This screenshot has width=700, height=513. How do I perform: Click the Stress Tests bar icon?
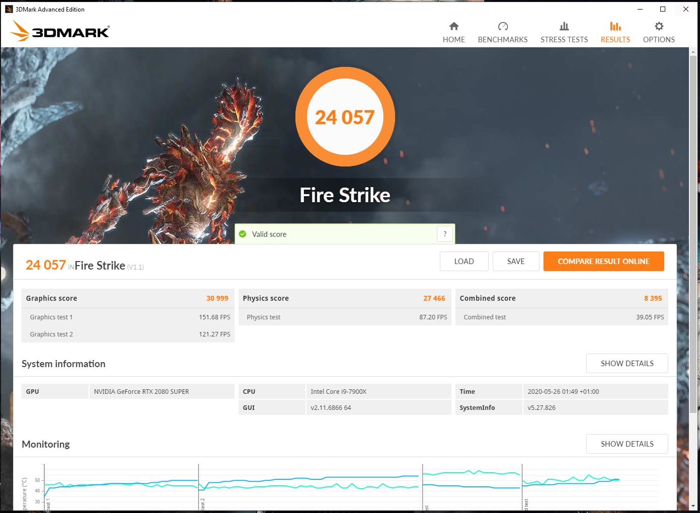click(x=564, y=26)
